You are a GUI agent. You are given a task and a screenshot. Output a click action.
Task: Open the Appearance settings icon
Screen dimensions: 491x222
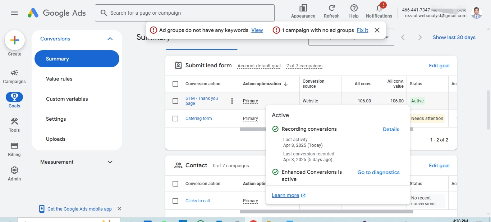[x=303, y=8]
